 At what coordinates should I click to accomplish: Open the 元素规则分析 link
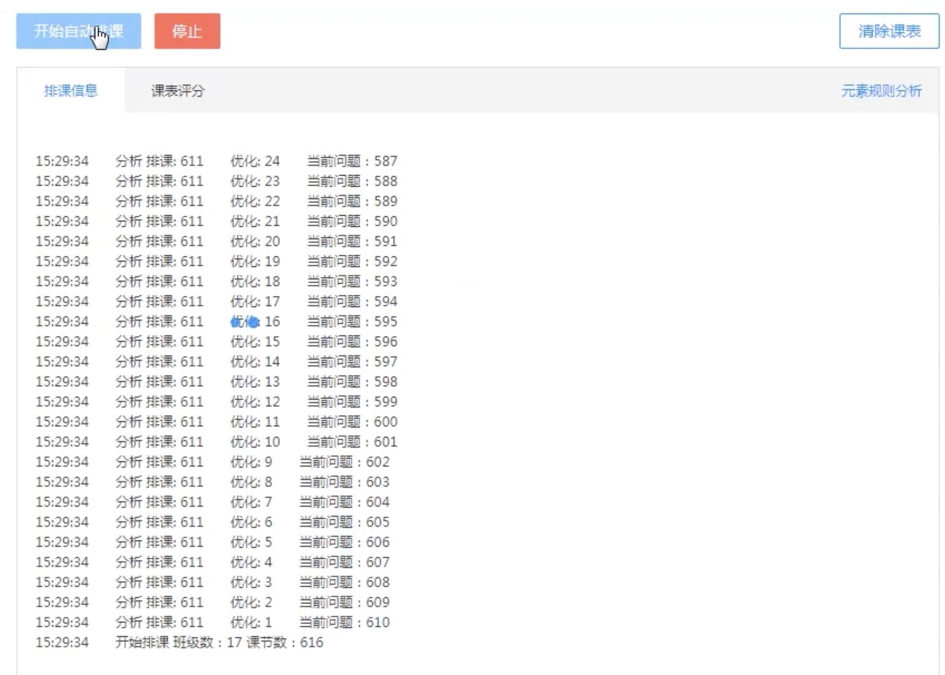[x=881, y=91]
